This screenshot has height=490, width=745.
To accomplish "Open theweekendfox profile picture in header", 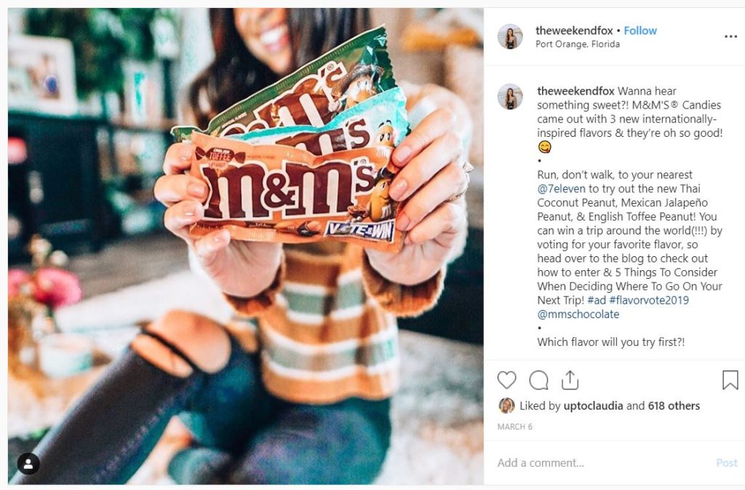I will tap(510, 36).
